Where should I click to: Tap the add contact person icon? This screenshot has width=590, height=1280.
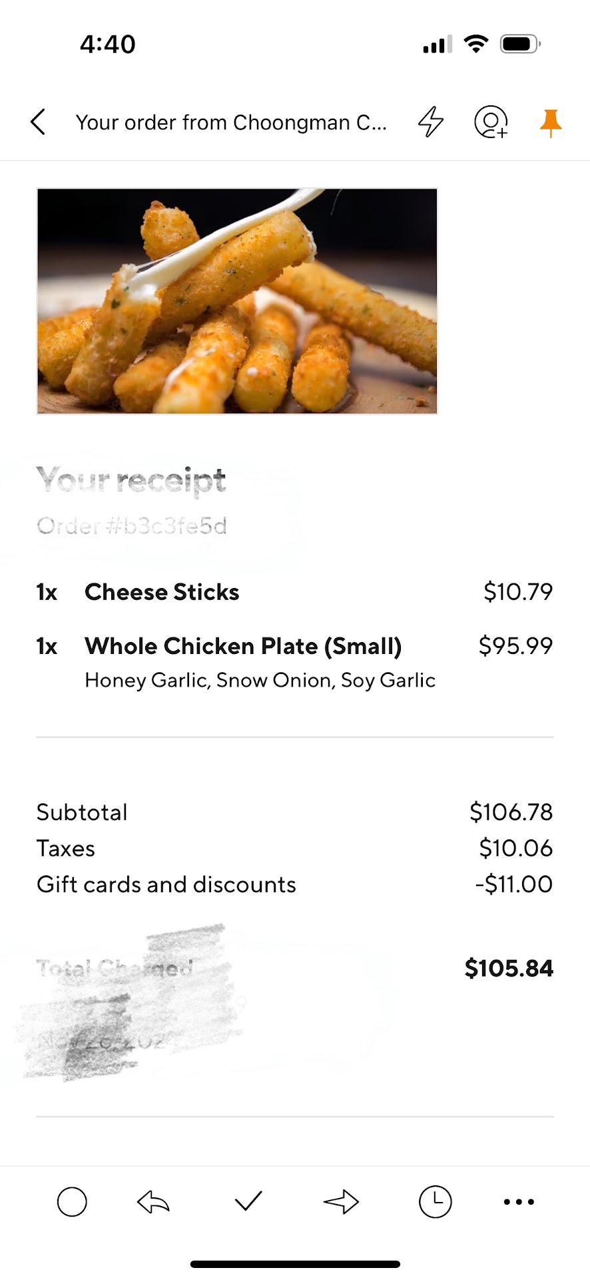tap(491, 122)
